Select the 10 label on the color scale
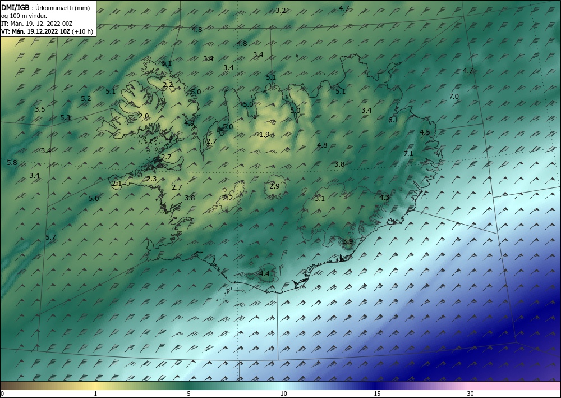561x398 pixels. point(283,394)
